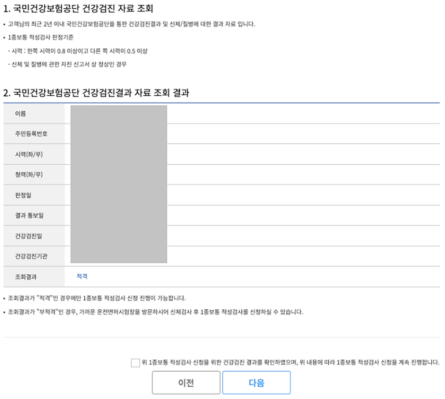Screen dimensions: 445x399
Task: Enable the 1종보통 적성검사 confirmation checkbox
Action: (134, 363)
